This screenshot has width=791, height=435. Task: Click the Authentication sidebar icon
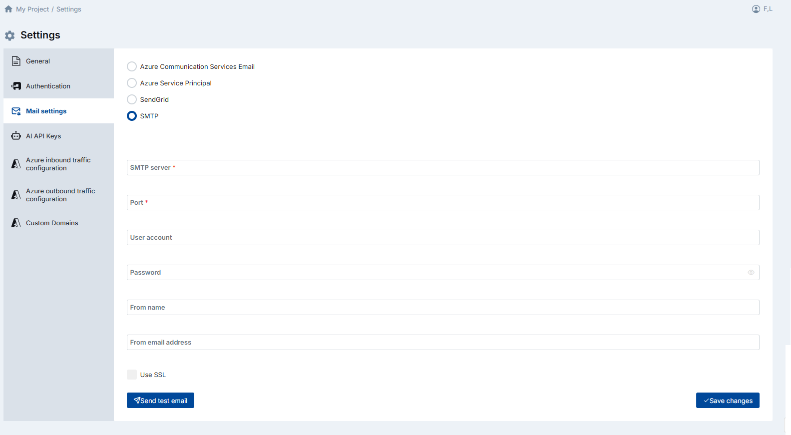coord(16,86)
